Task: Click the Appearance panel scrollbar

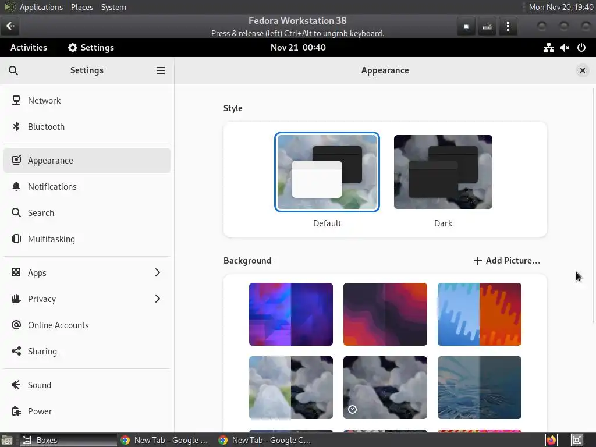Action: 593,206
